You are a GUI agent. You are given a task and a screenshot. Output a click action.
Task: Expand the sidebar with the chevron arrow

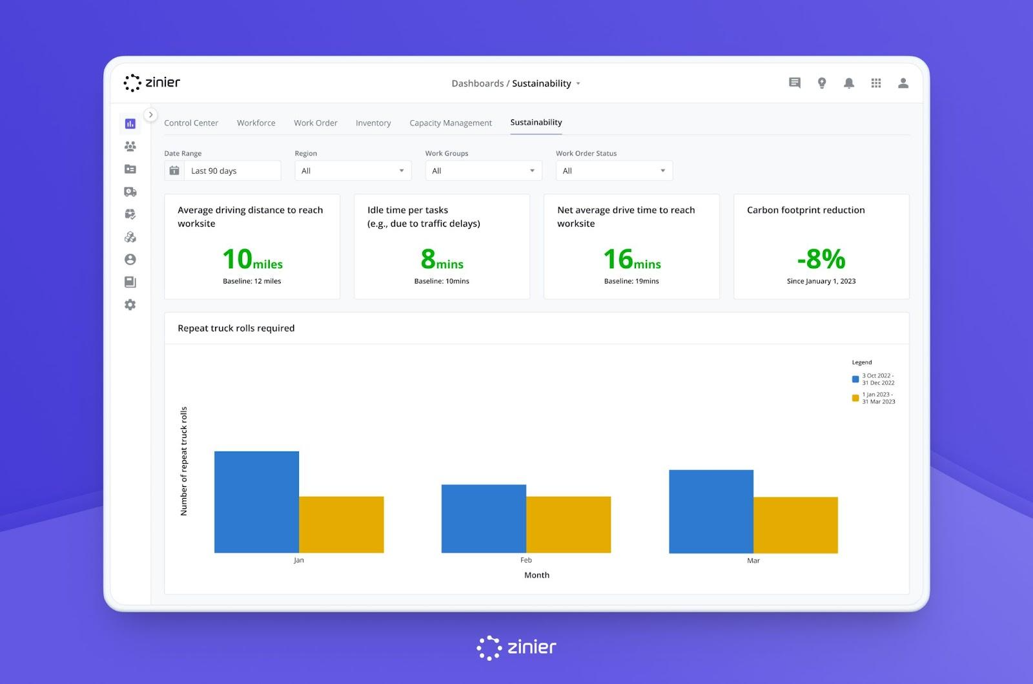tap(150, 115)
